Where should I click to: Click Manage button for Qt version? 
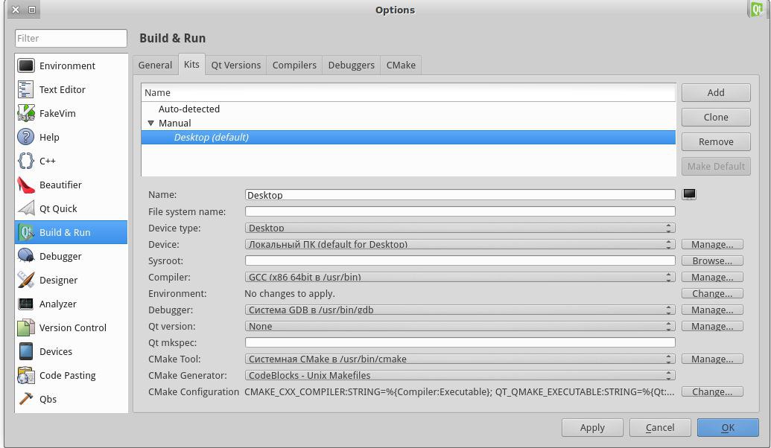click(712, 326)
